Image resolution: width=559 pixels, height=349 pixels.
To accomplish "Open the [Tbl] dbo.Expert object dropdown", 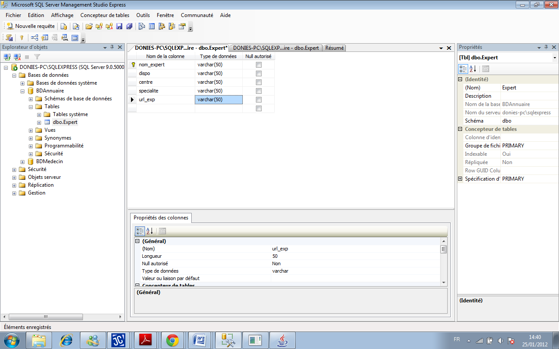I will [555, 58].
